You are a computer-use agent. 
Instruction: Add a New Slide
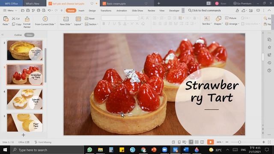click(x=66, y=21)
